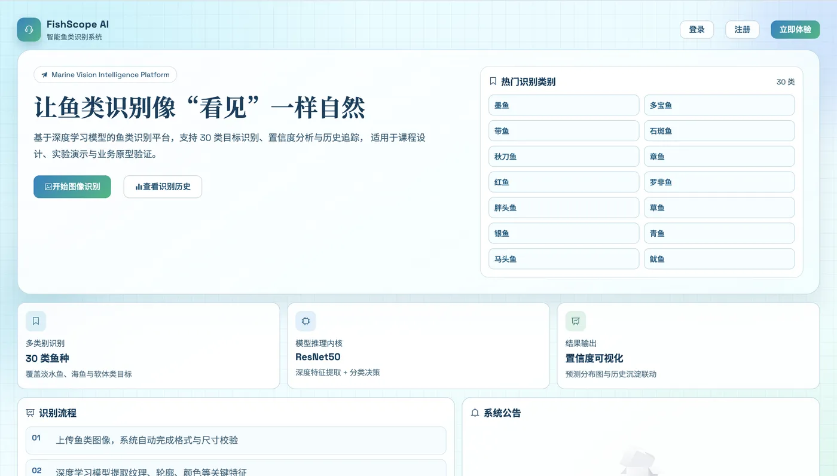Screen dimensions: 837x476
Task: Open the 登录 page
Action: [697, 29]
